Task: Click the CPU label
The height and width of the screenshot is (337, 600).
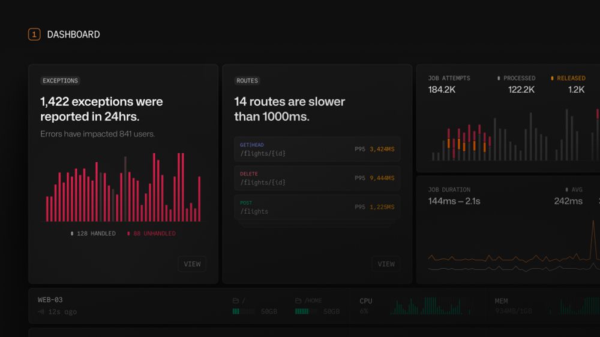Action: (x=366, y=300)
